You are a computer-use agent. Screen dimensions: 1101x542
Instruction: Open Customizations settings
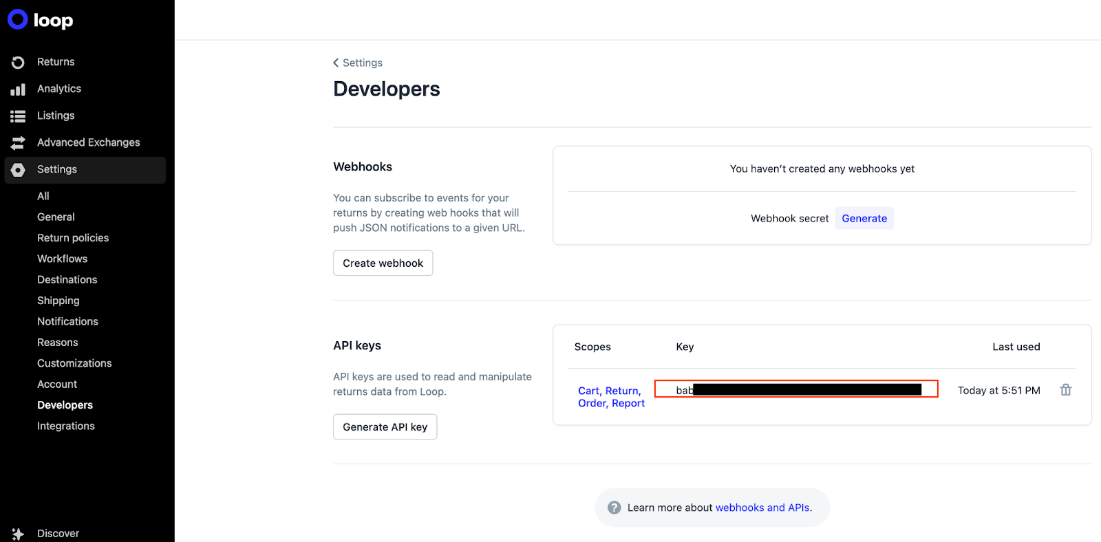click(x=74, y=363)
